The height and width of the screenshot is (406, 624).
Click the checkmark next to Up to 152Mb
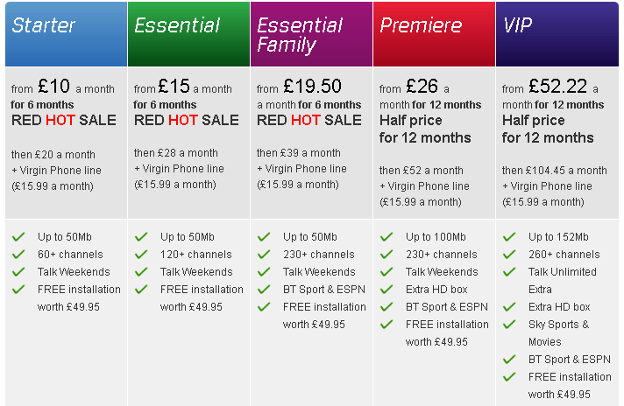(509, 237)
